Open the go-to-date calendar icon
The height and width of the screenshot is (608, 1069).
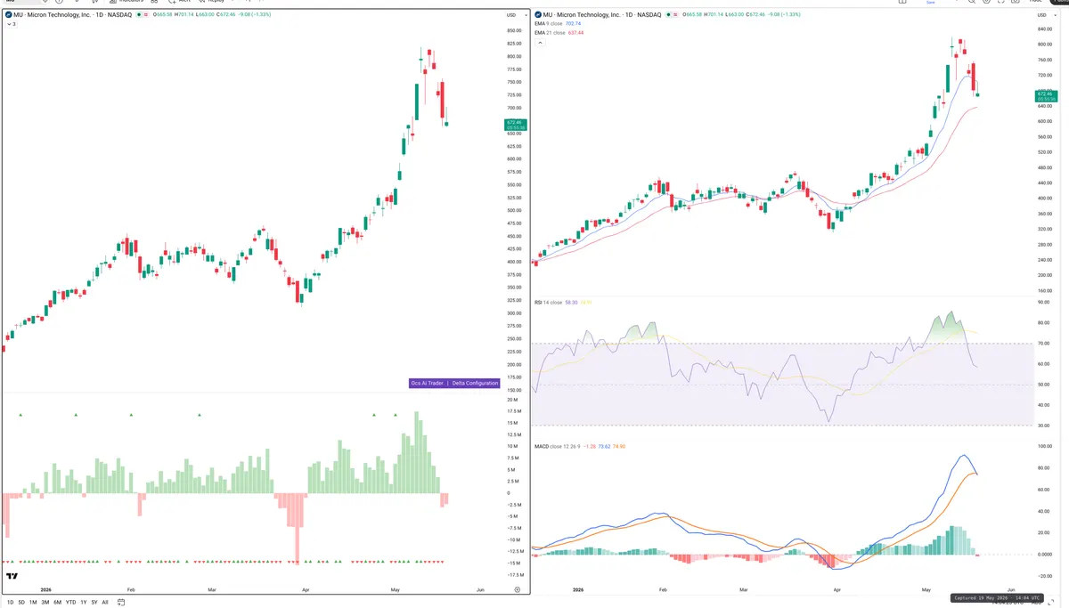(x=121, y=602)
